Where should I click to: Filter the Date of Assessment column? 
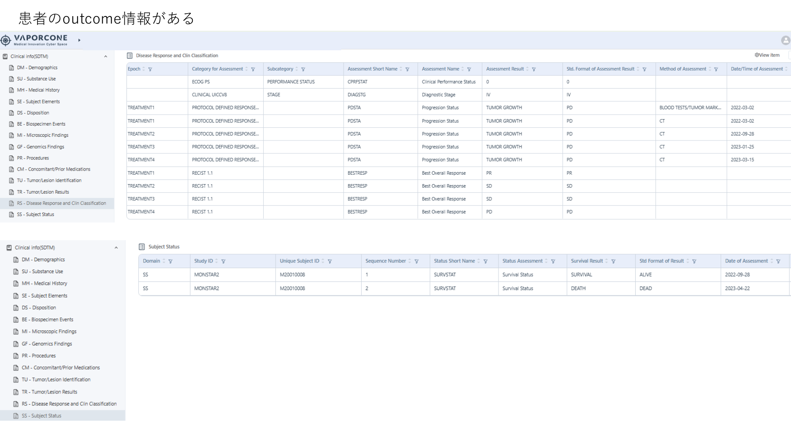click(x=778, y=261)
